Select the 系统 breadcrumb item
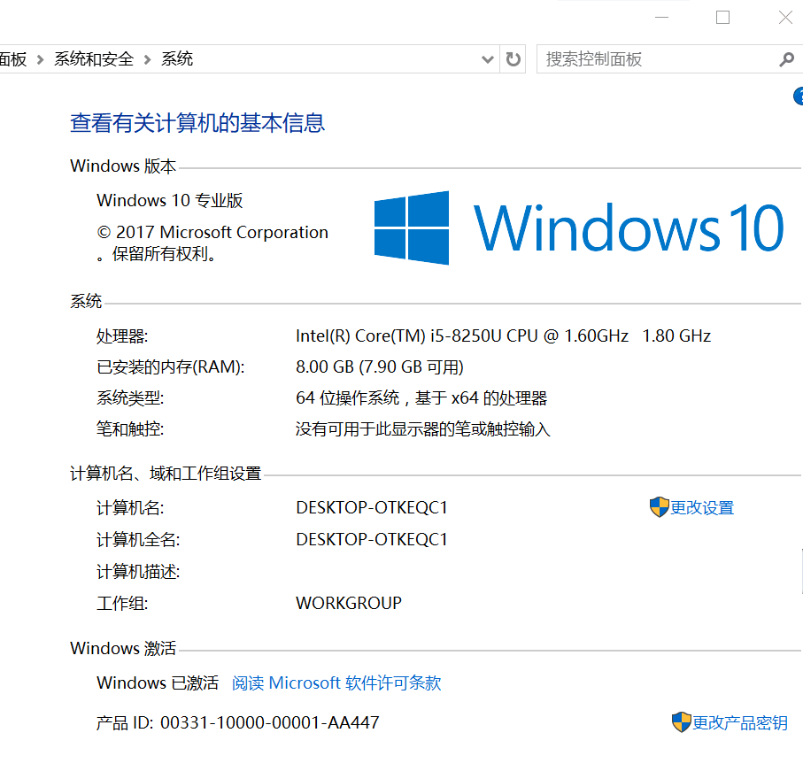The width and height of the screenshot is (803, 779). [x=177, y=59]
